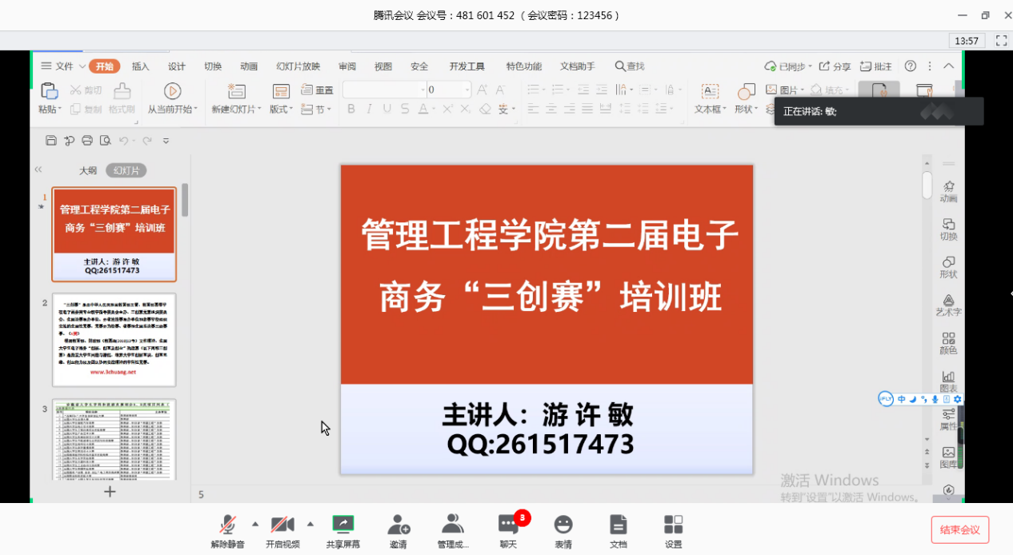Click the 查找 search button
This screenshot has height=555, width=1013.
(x=630, y=66)
